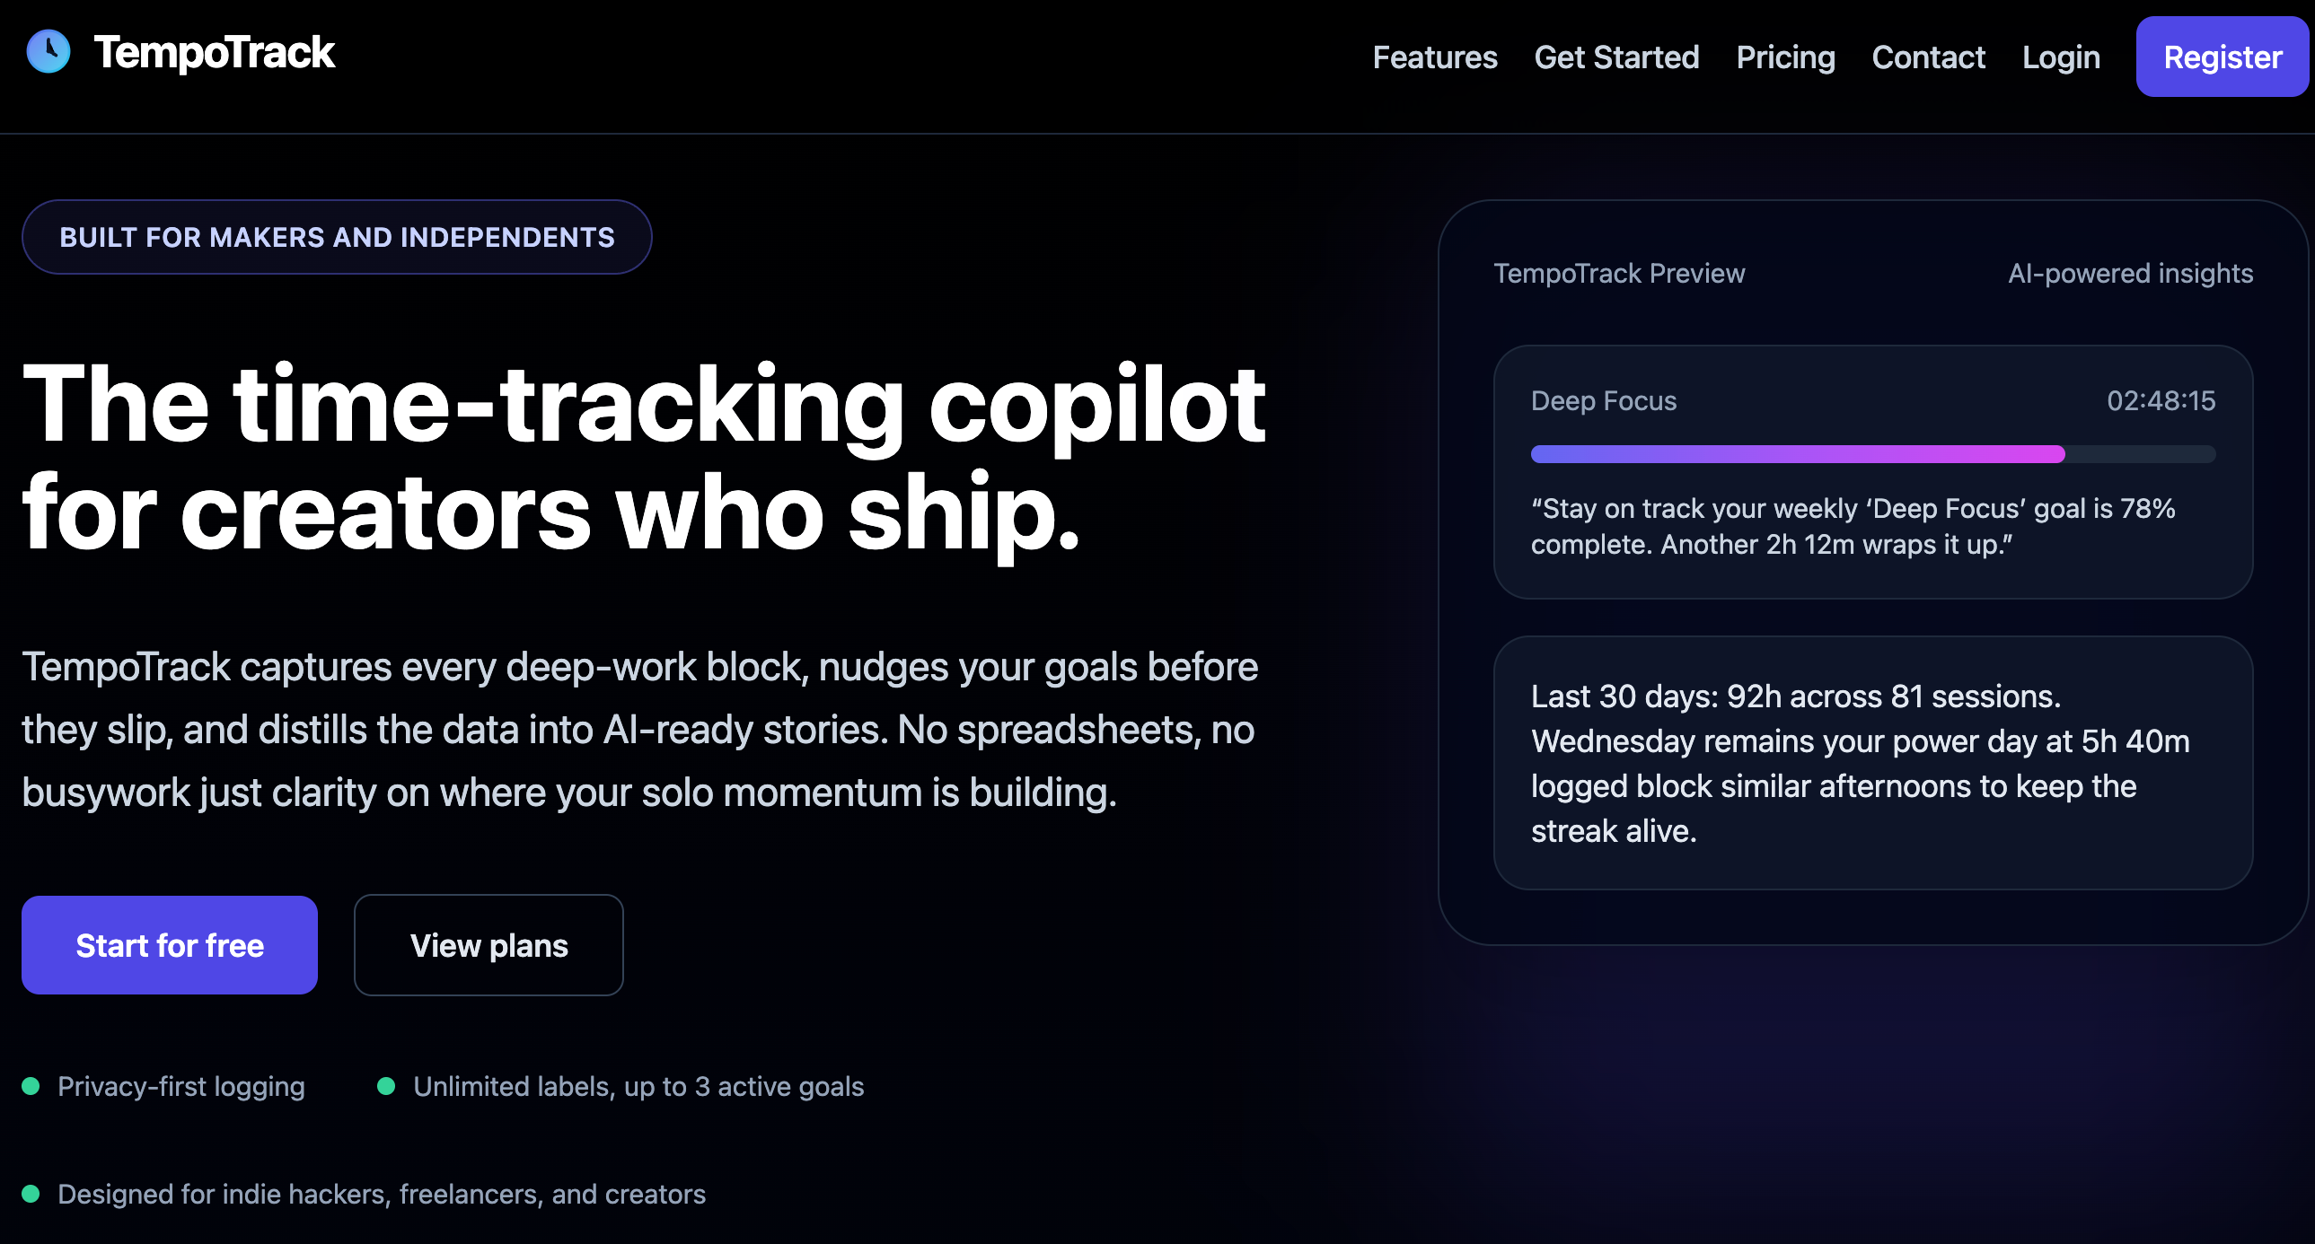Select the Last 30 days summary card
The width and height of the screenshot is (2315, 1244).
pos(1872,763)
